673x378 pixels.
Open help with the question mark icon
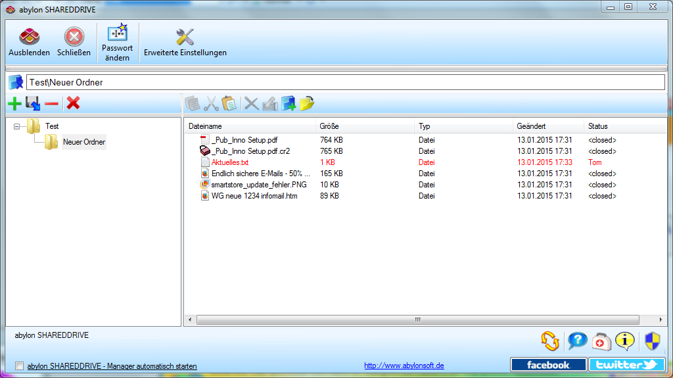click(x=577, y=341)
